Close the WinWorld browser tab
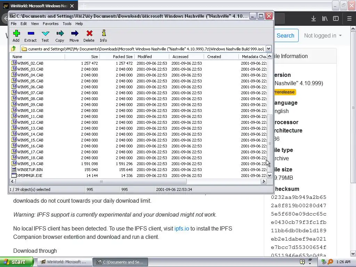This screenshot has width=356, height=267. [x=72, y=6]
